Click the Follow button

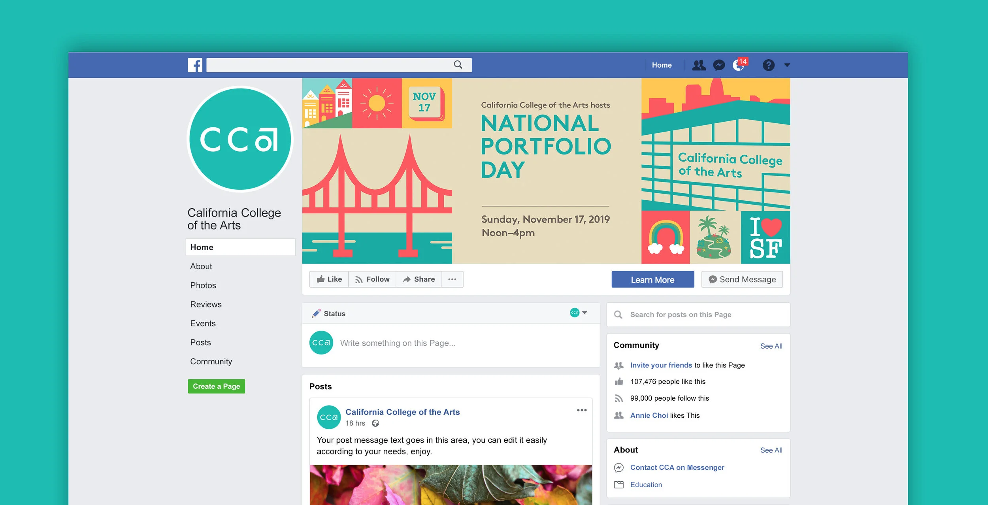(x=372, y=279)
